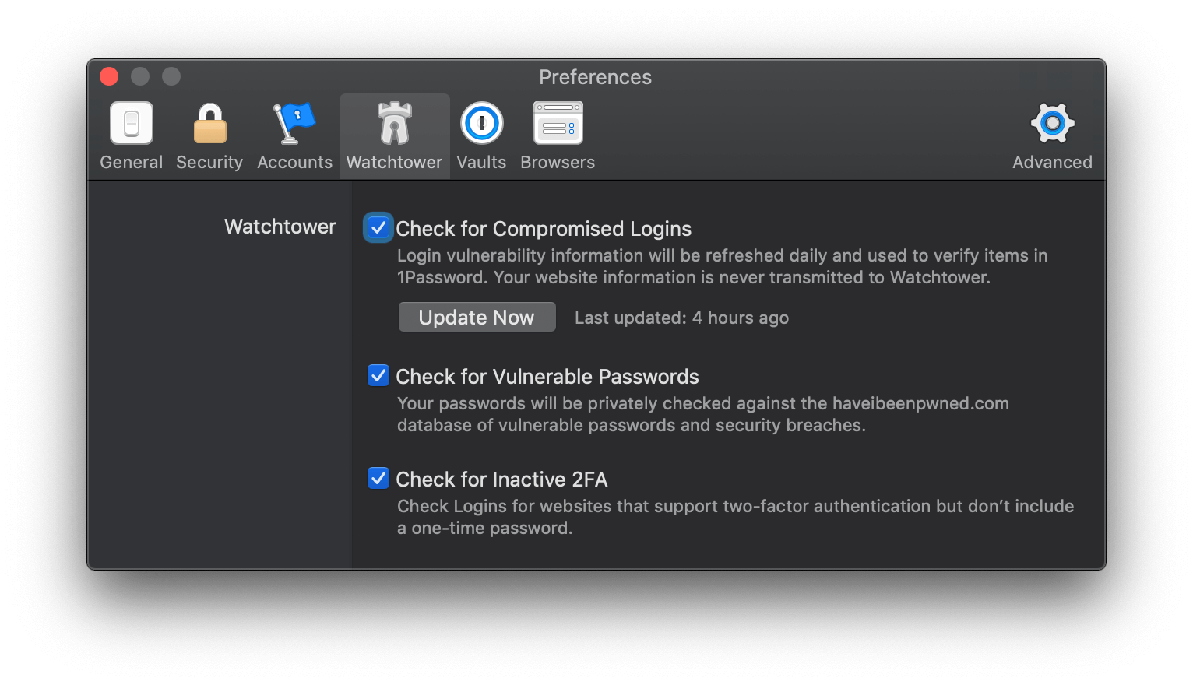Screen dimensions: 1193x685
Task: Uncheck the Compromised Logins checkbox
Action: click(x=378, y=228)
